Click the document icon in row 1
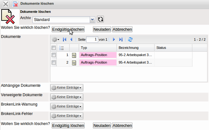Screen dimensions: 209x130 (x=74, y=55)
